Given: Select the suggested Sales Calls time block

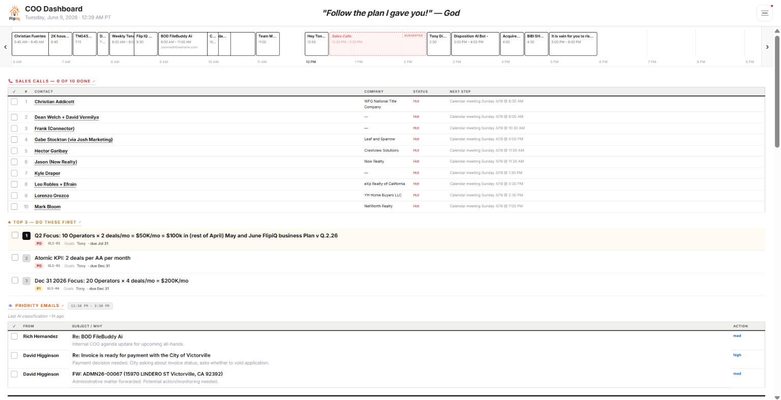Looking at the screenshot, I should point(378,44).
